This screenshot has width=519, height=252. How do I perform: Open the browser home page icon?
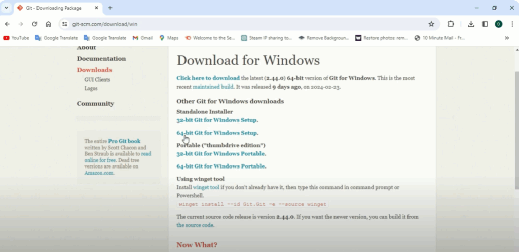[x=48, y=24]
